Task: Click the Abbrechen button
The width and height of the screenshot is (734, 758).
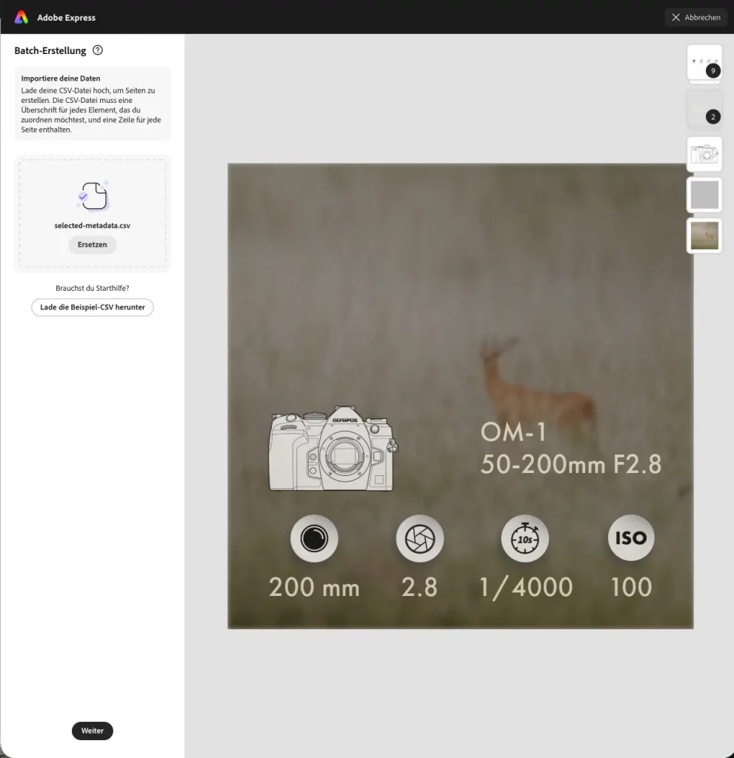Action: [695, 17]
